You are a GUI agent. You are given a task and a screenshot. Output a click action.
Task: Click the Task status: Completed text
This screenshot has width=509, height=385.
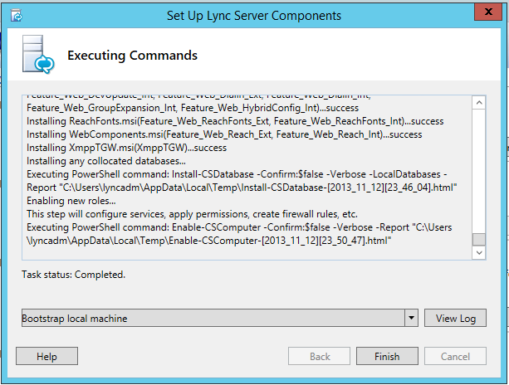73,275
